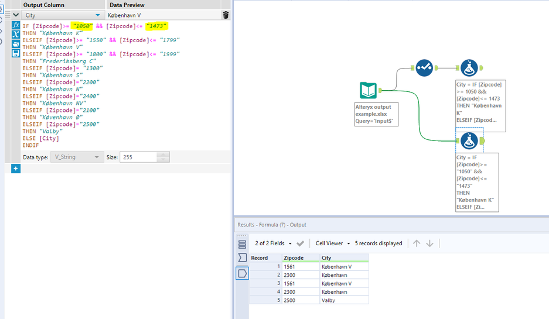Select the Select tool checkmark node
The width and height of the screenshot is (549, 319).
tap(425, 68)
